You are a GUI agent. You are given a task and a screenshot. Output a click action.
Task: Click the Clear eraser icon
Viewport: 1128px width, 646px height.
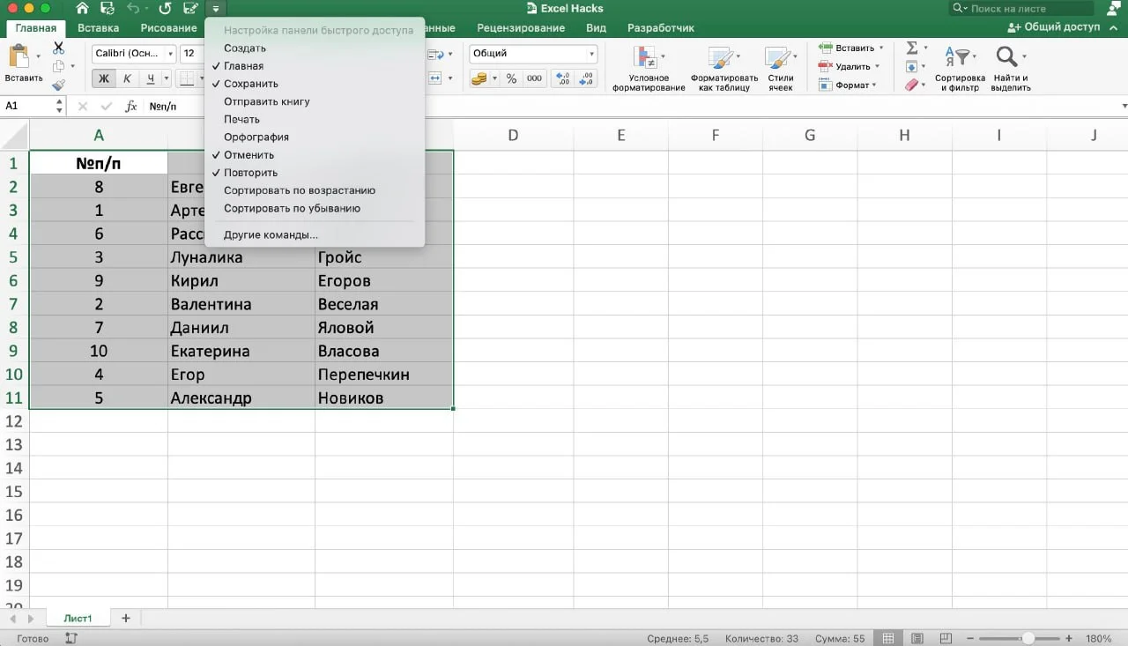pos(912,85)
